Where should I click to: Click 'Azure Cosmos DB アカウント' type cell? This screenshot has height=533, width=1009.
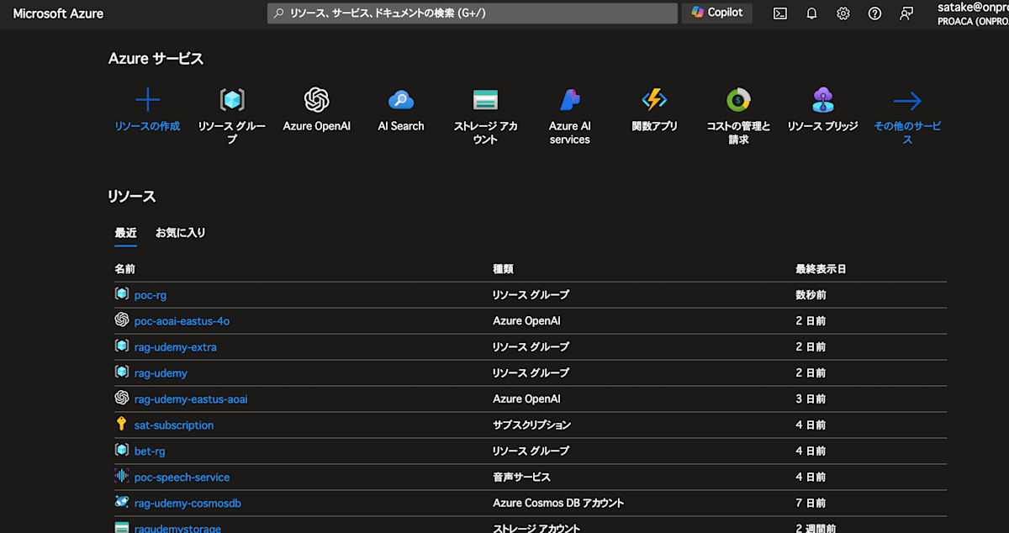click(558, 504)
